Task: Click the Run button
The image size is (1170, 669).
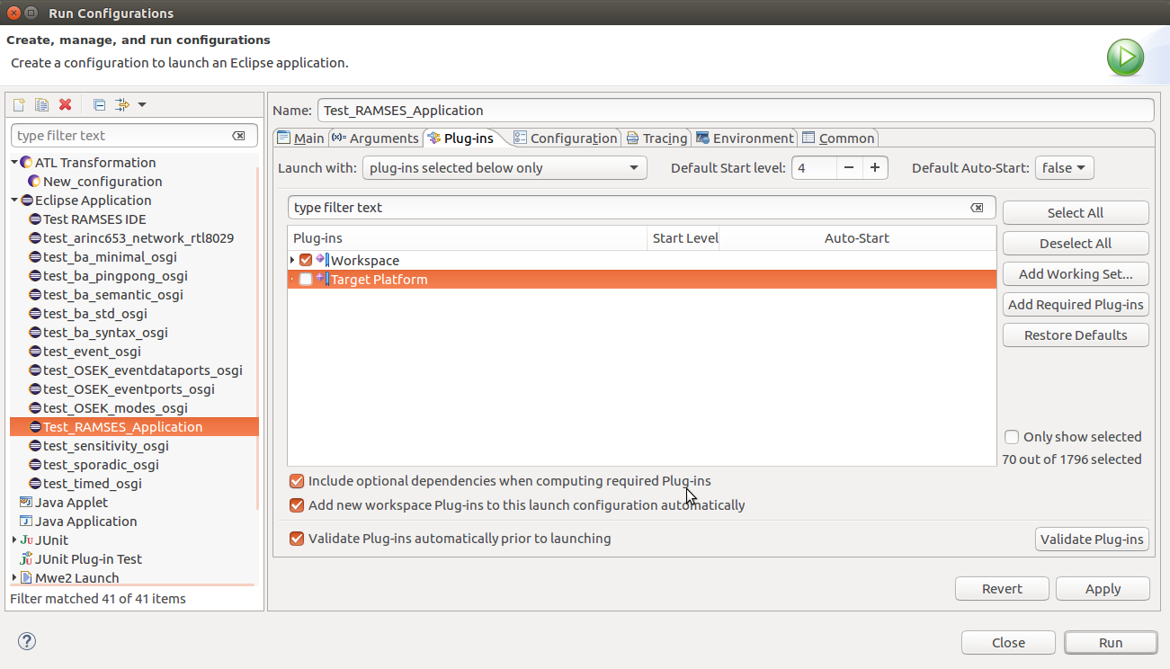Action: pos(1111,643)
